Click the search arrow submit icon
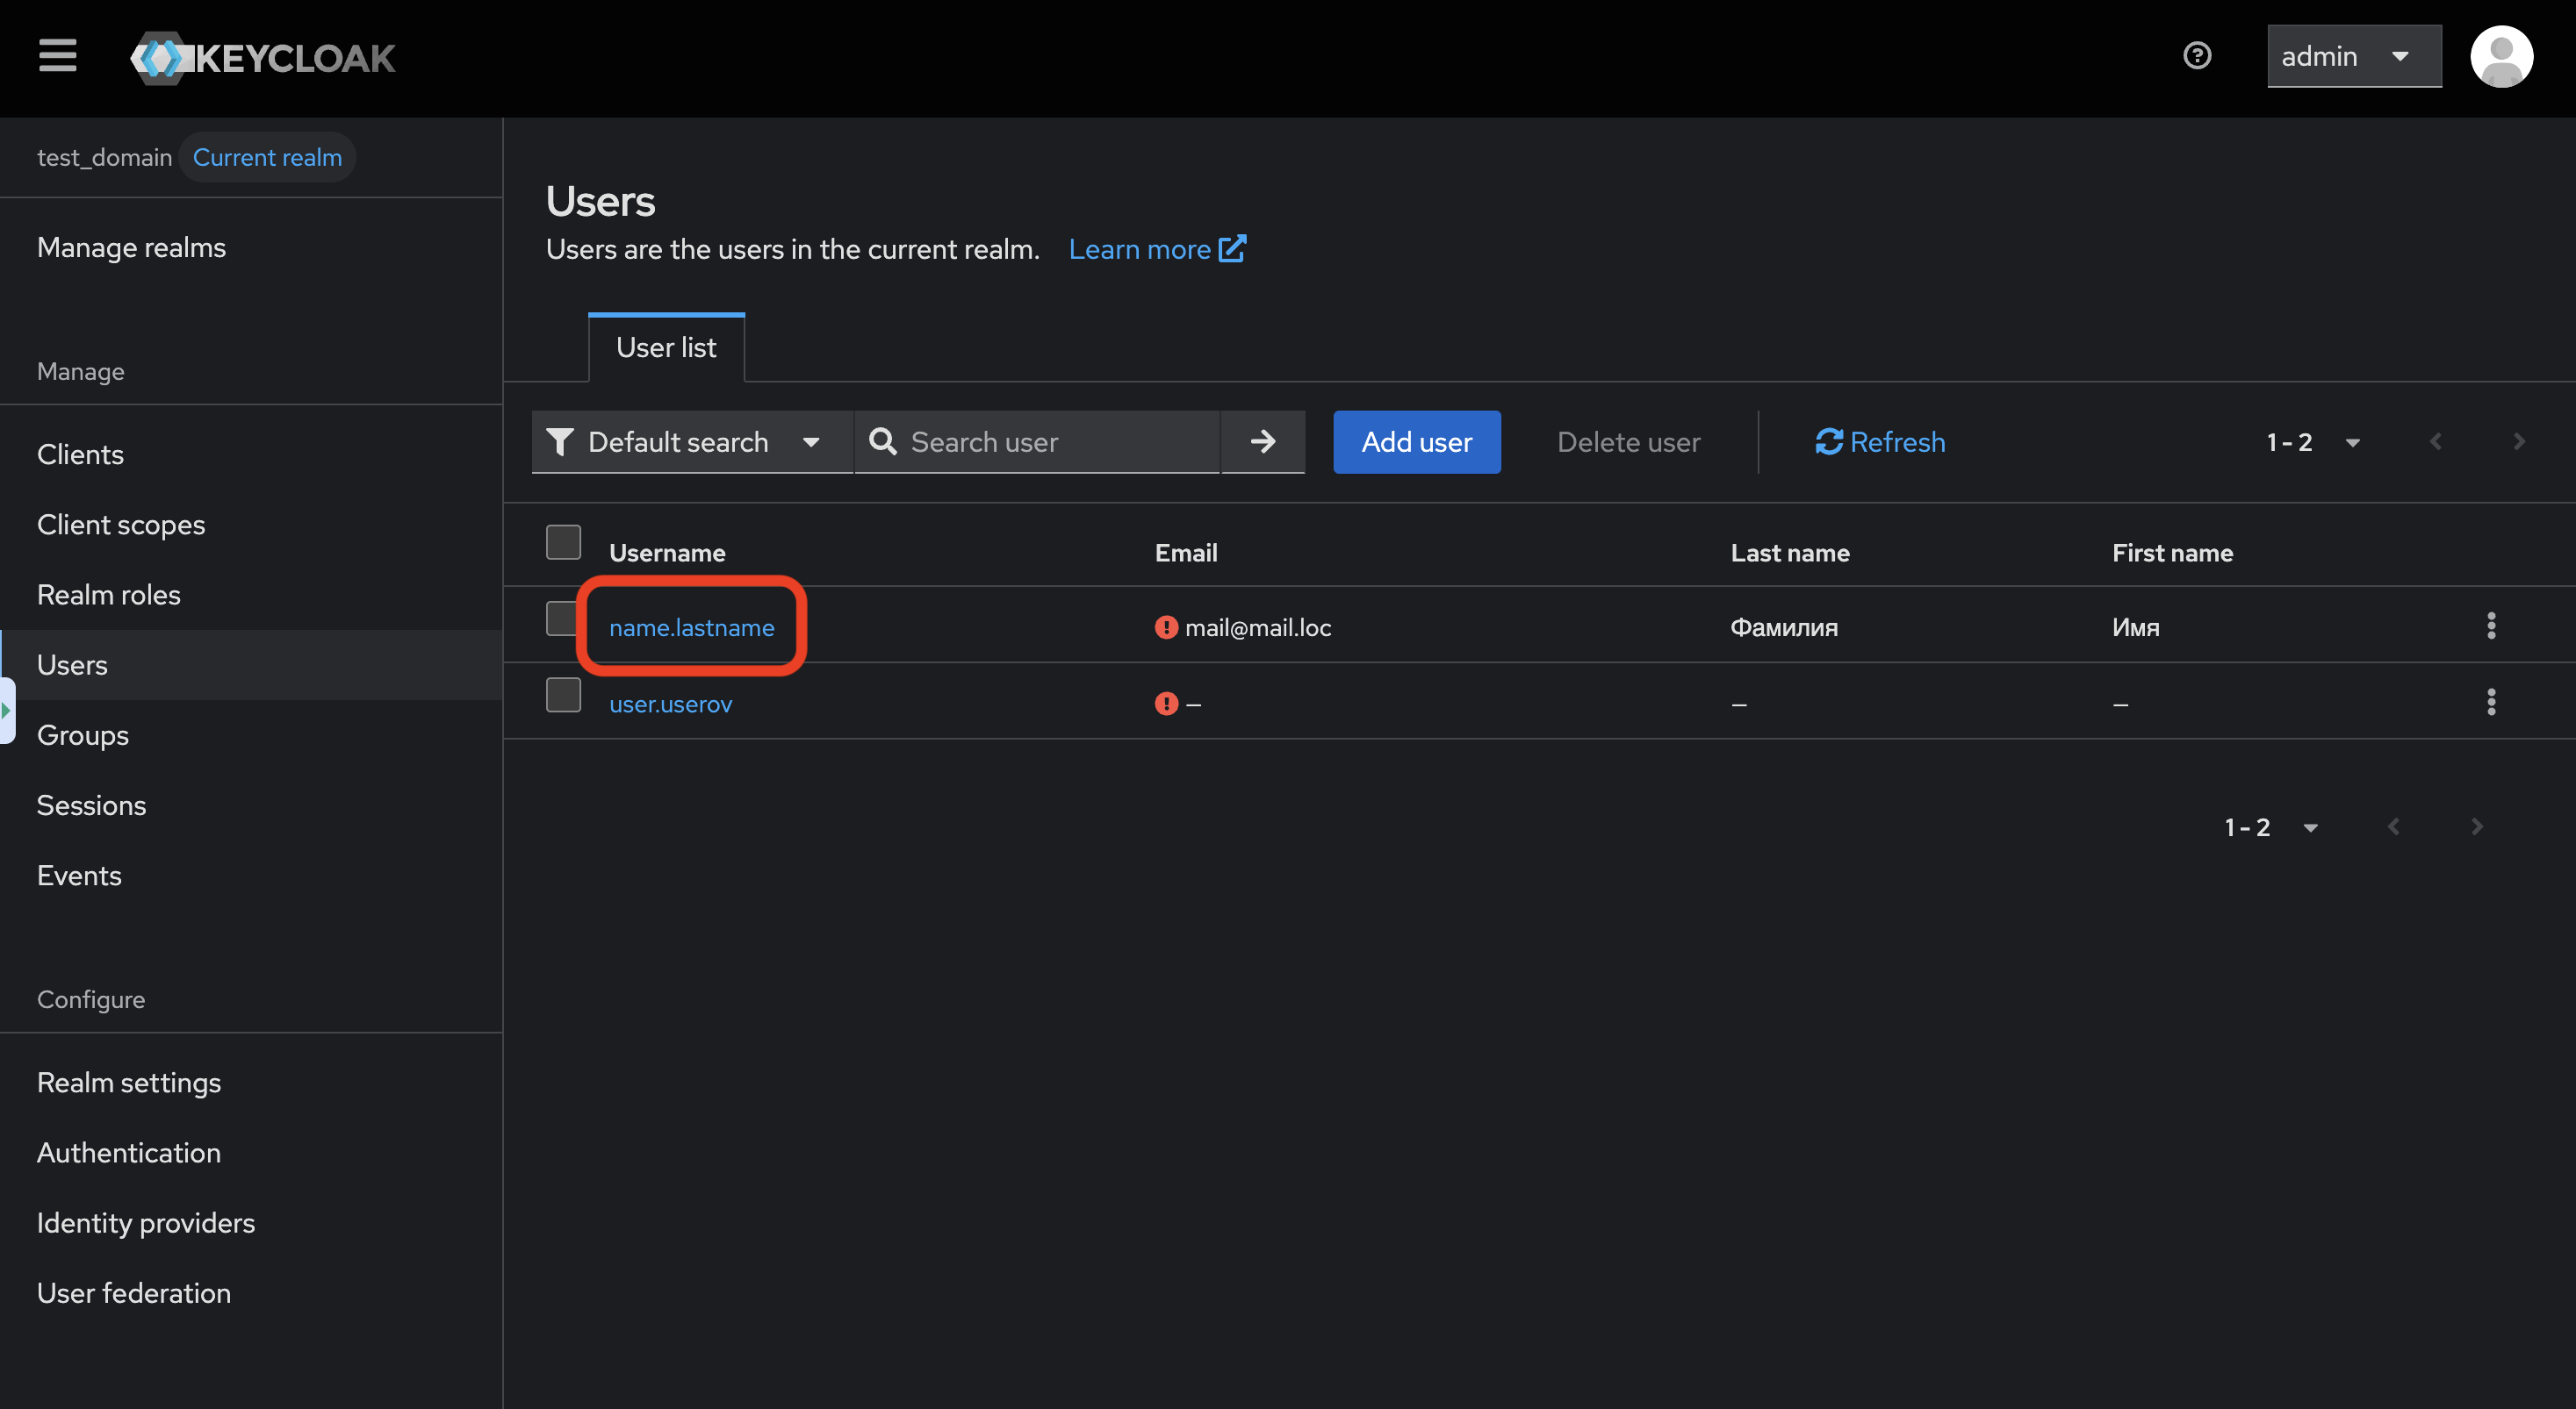Screen dimensions: 2576x1409 [1263, 441]
